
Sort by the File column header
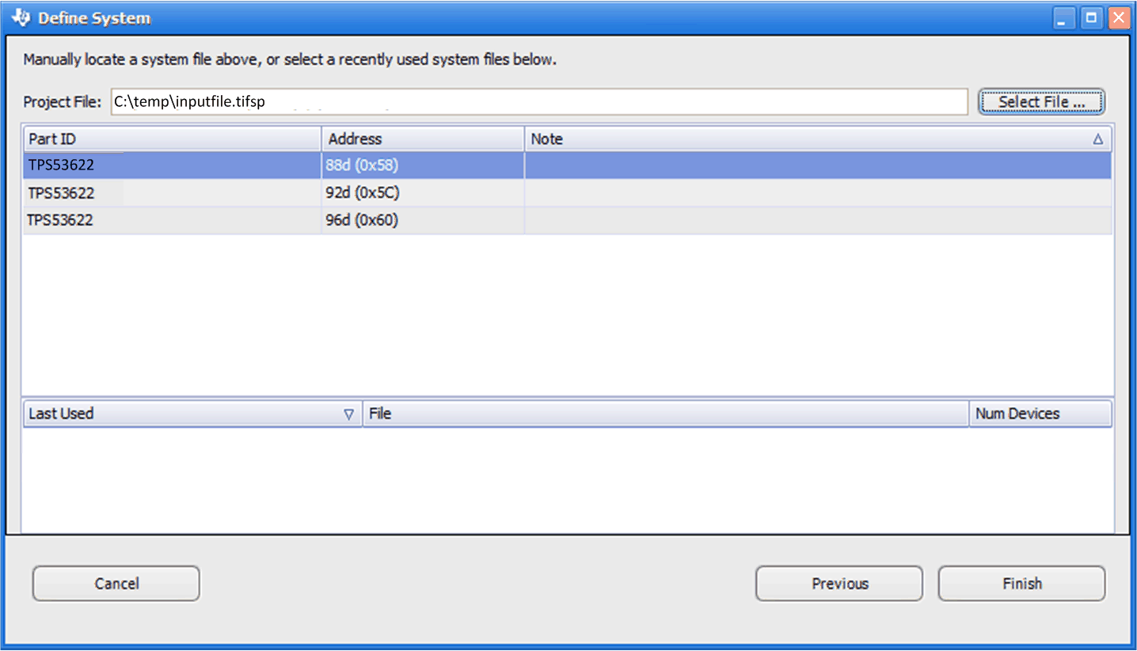pyautogui.click(x=666, y=413)
